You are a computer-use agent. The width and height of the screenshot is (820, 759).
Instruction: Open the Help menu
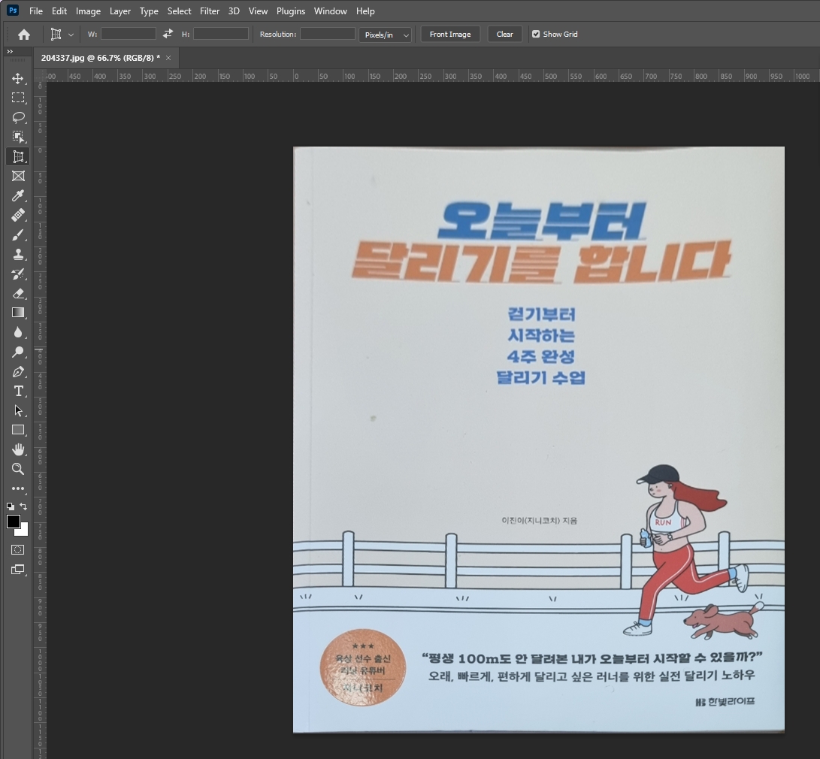[365, 11]
